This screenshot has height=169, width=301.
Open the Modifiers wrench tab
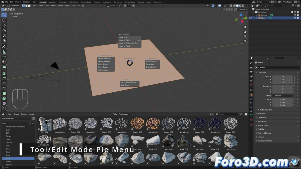(251, 99)
